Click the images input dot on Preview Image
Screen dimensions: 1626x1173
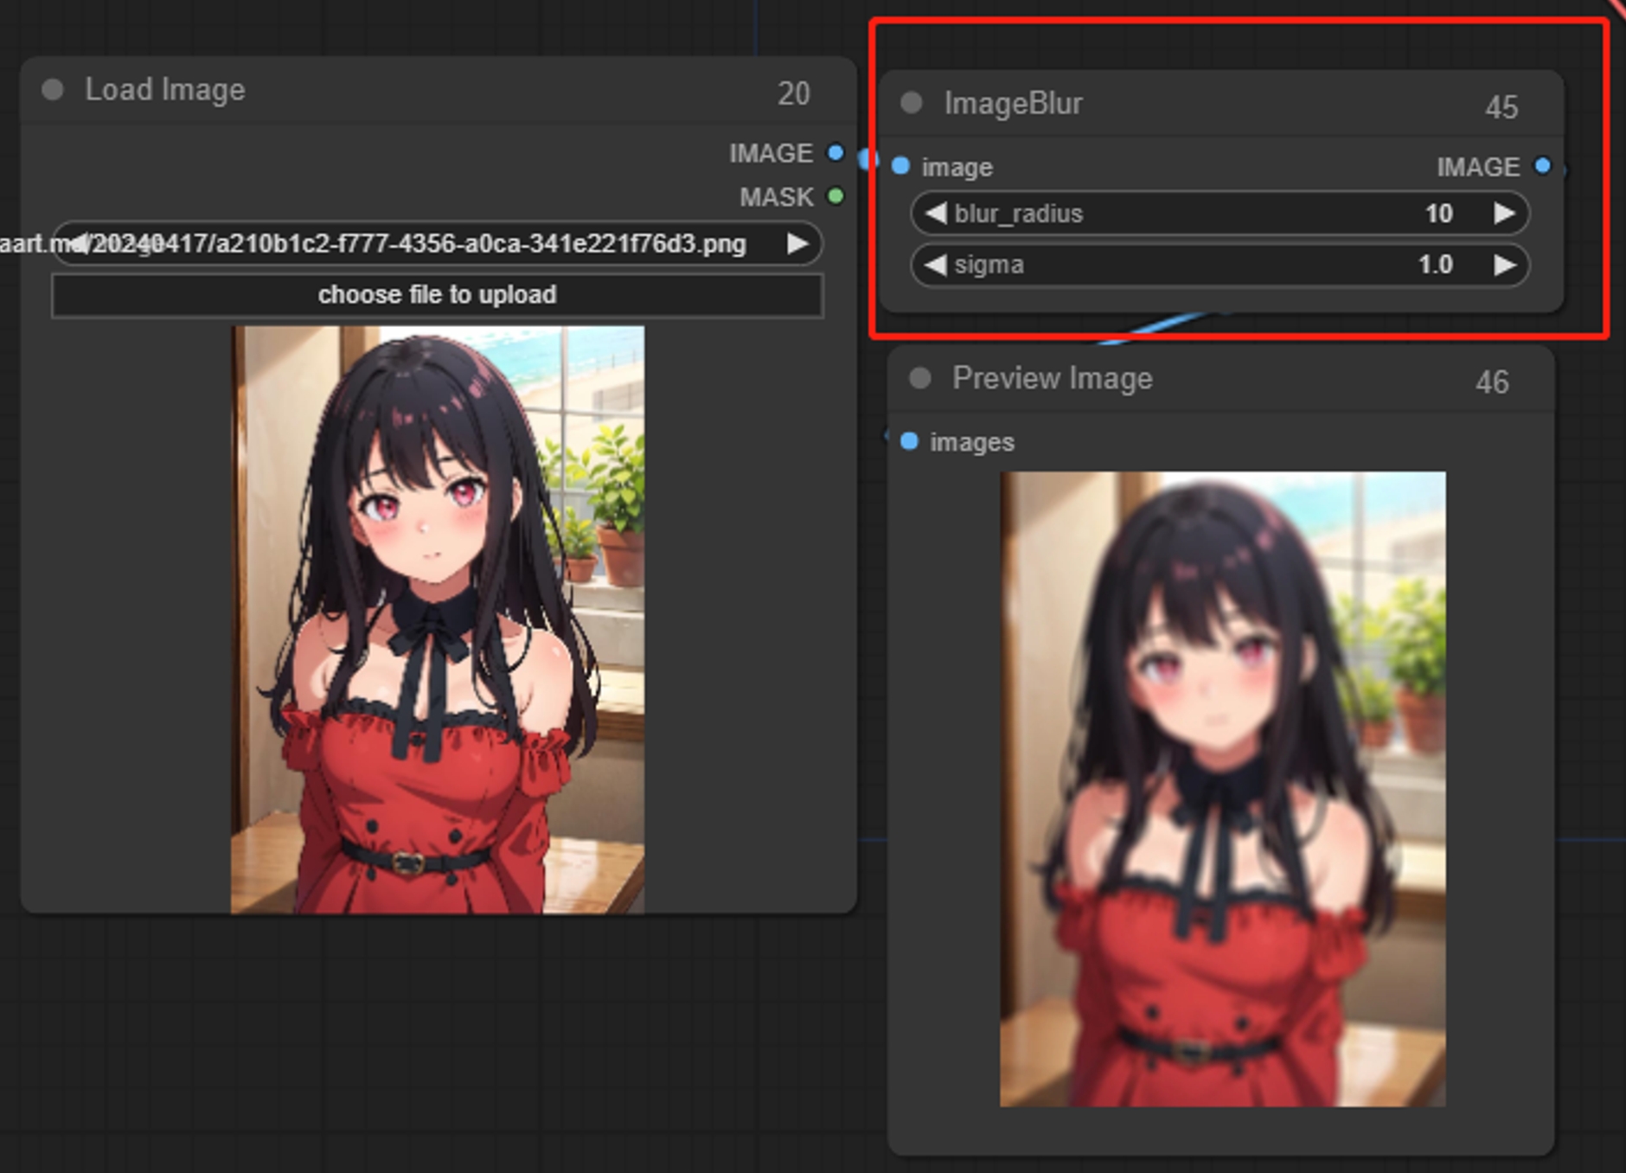click(x=908, y=441)
